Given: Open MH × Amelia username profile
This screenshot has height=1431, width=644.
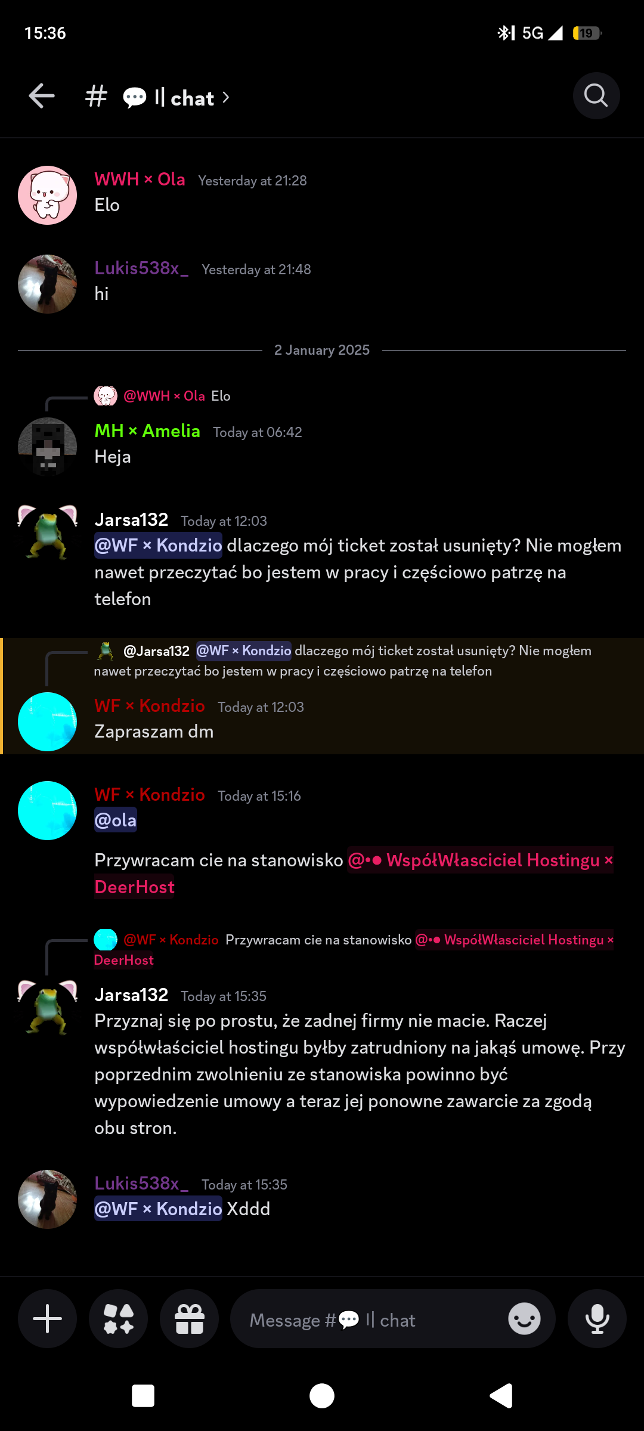Looking at the screenshot, I should tap(147, 430).
